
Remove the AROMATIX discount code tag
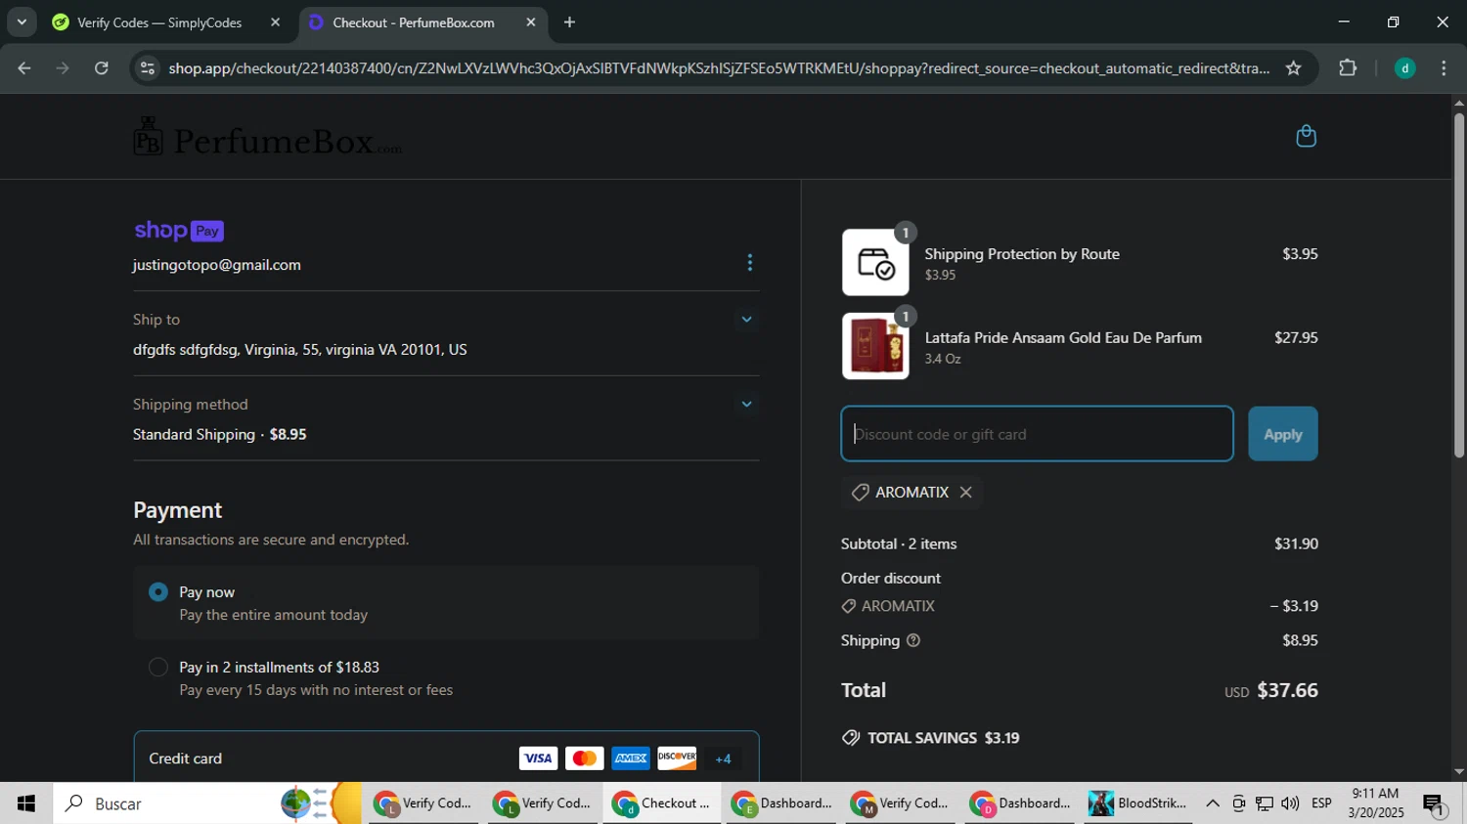tap(965, 493)
